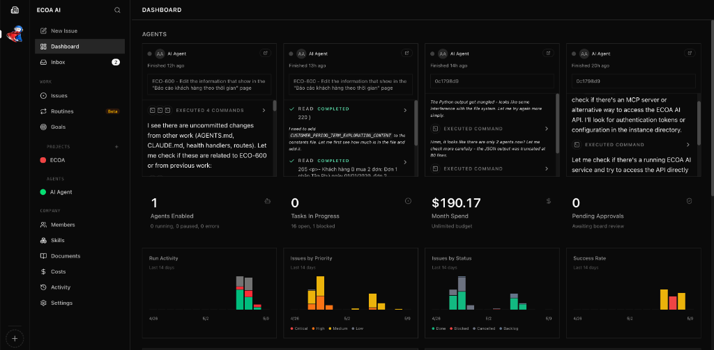
Task: Click the Run Activity chart title
Action: coord(163,258)
